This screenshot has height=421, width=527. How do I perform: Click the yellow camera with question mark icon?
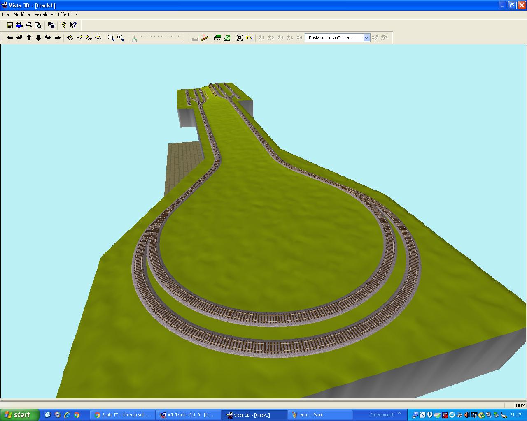click(249, 37)
